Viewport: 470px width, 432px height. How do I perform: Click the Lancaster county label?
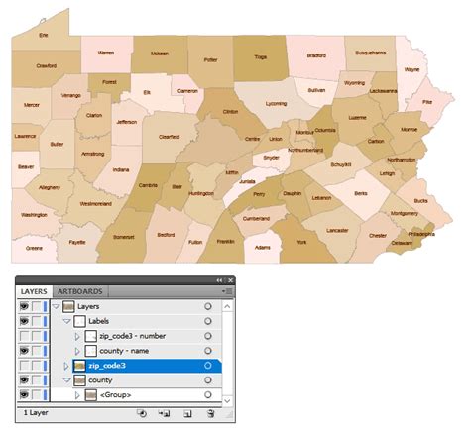click(337, 230)
